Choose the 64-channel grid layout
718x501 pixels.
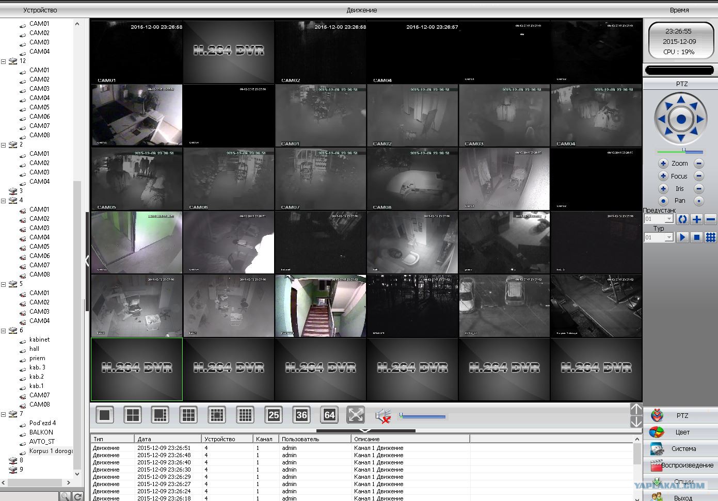coord(329,415)
